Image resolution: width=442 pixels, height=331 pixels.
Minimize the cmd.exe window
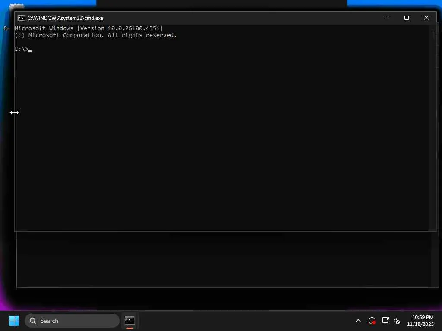[x=387, y=18]
